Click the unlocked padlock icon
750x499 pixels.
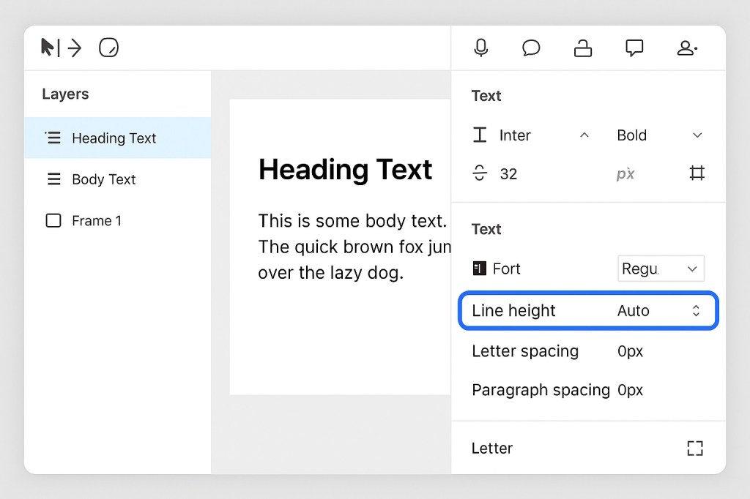pyautogui.click(x=583, y=48)
